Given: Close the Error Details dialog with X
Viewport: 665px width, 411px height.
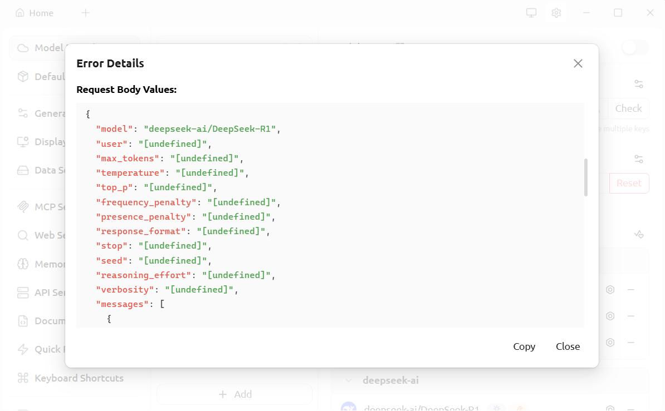Looking at the screenshot, I should tap(578, 63).
